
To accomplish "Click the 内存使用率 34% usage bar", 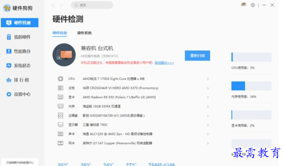I will 251,86.
